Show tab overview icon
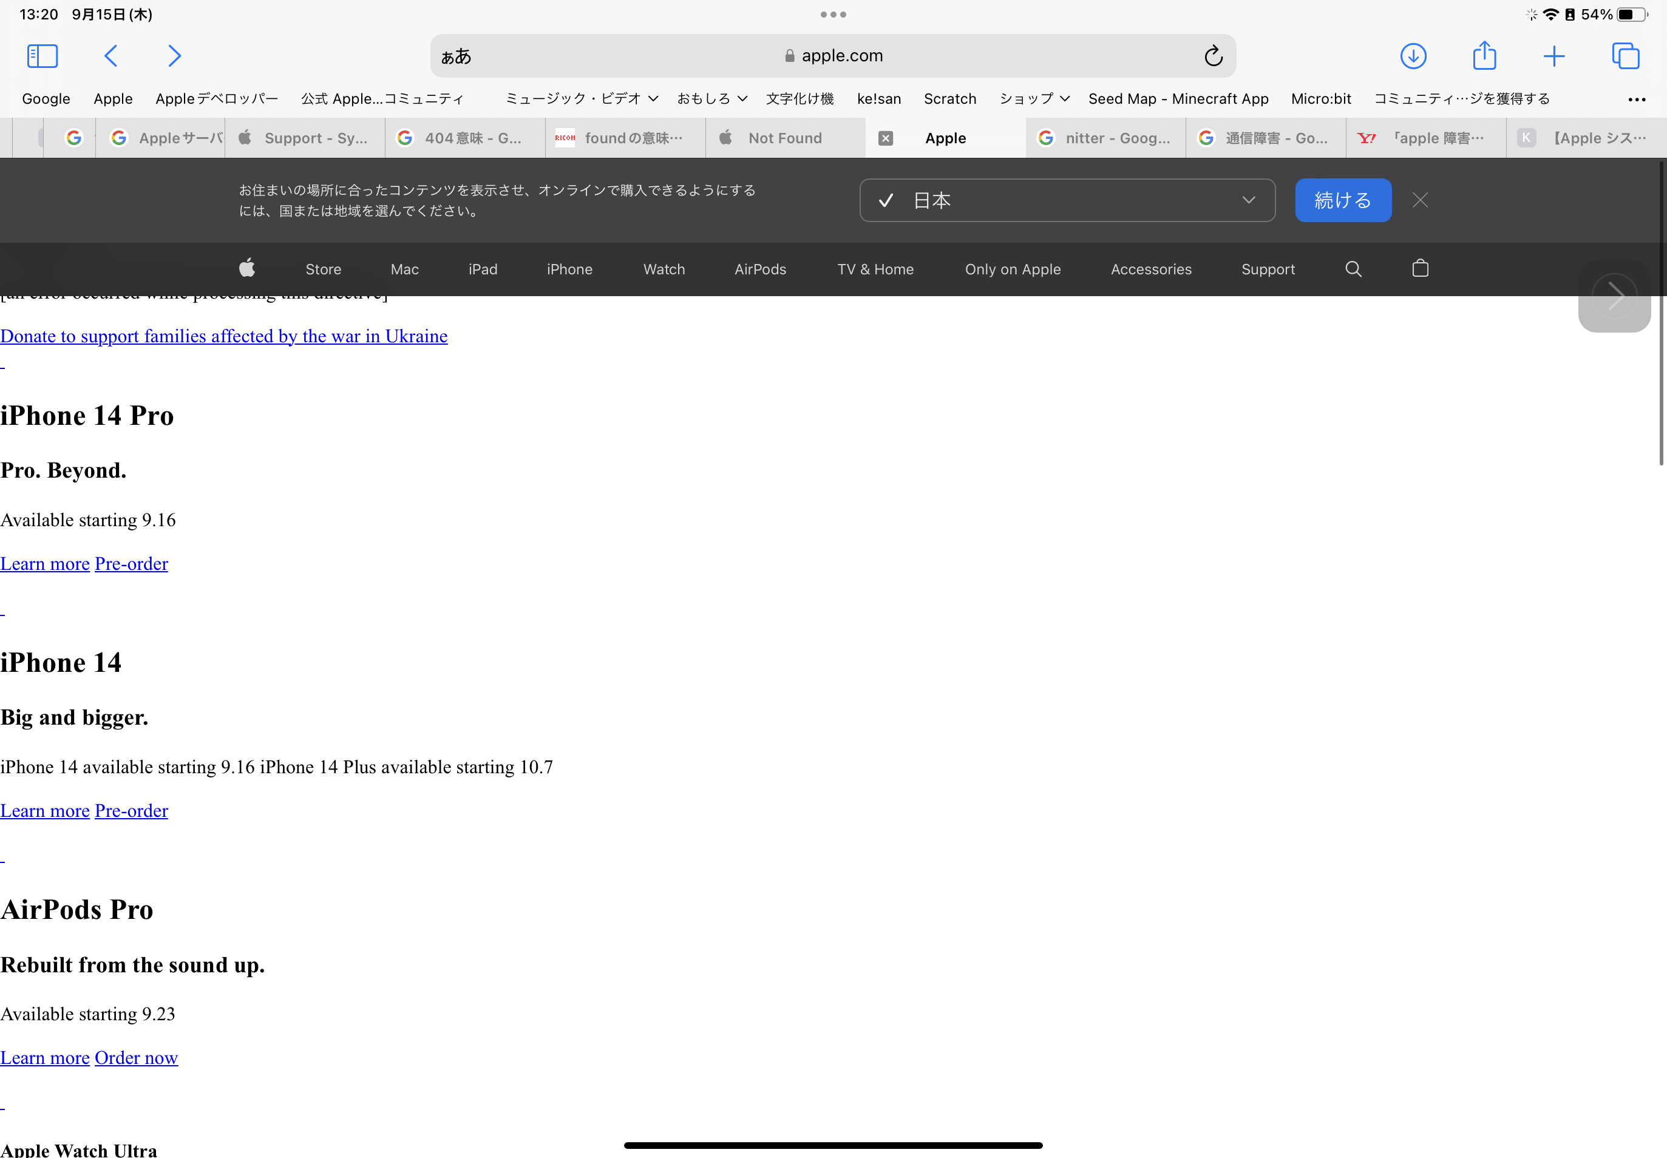Viewport: 1667px width, 1158px height. pos(1625,56)
